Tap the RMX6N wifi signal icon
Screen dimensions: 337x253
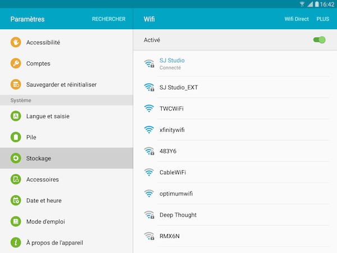(x=149, y=236)
